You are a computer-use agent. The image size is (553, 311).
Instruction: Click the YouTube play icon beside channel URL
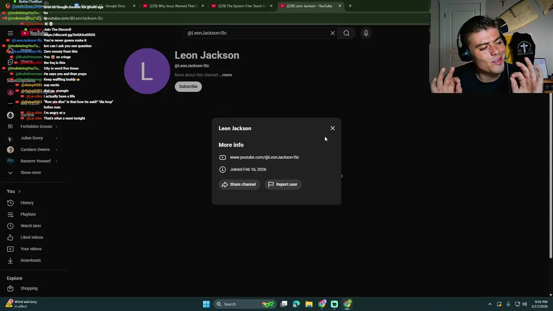coord(222,157)
